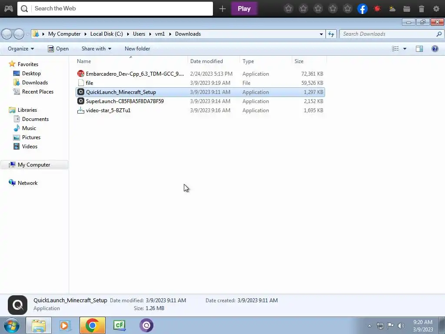Image resolution: width=445 pixels, height=334 pixels.
Task: Toggle the preview pane icon
Action: pos(419,49)
